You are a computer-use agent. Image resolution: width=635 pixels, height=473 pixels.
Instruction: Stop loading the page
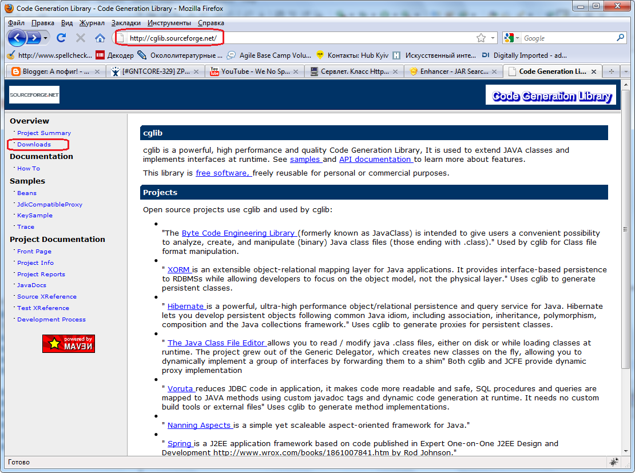[81, 38]
